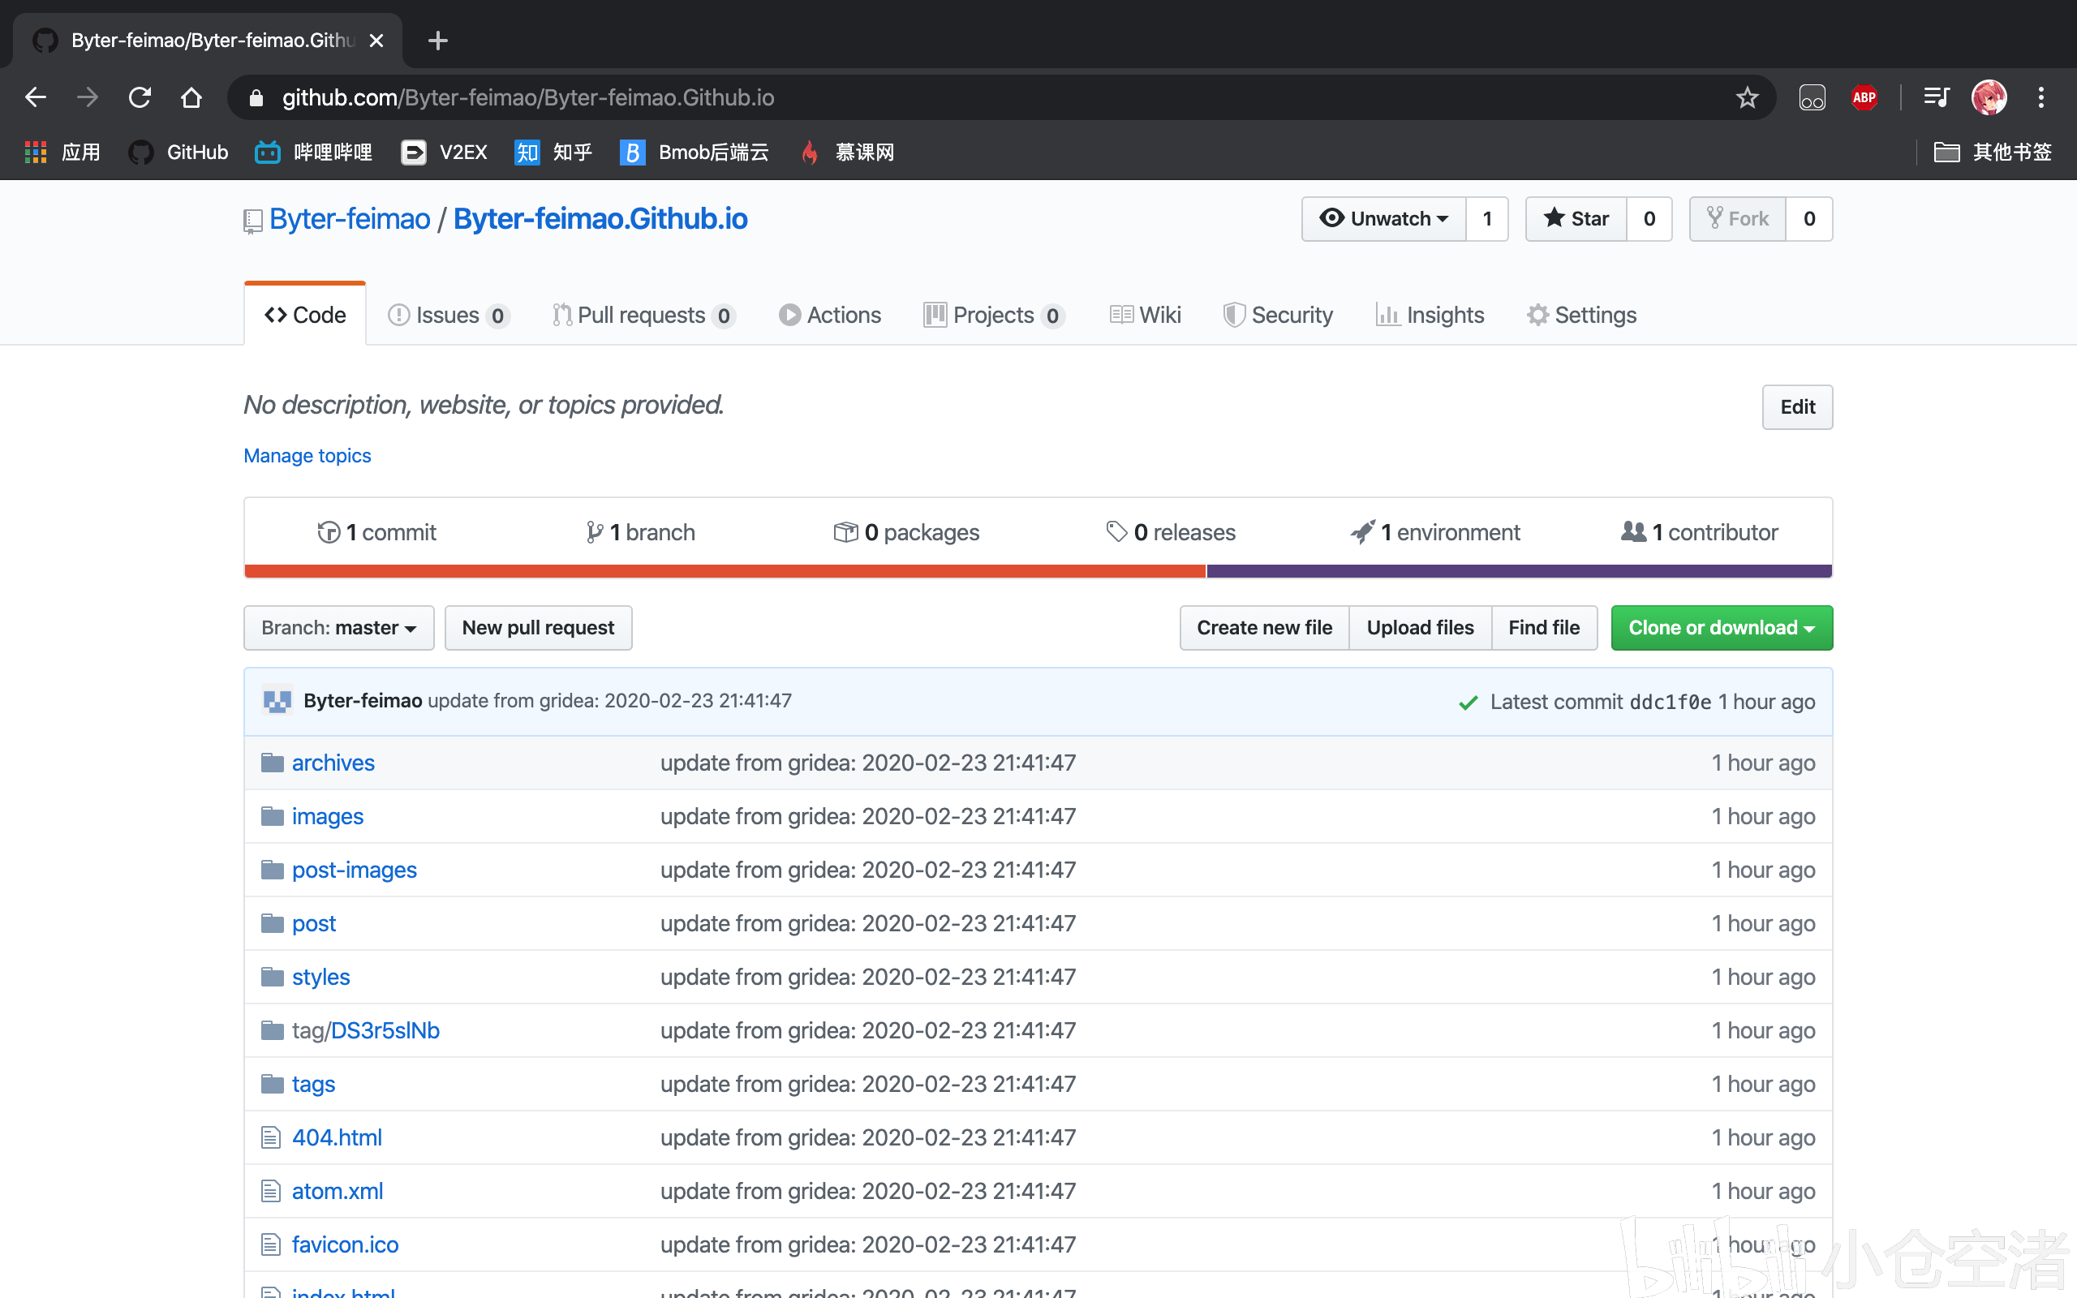Open the 应用 apps bookmark
This screenshot has height=1298, width=2077.
(x=62, y=152)
